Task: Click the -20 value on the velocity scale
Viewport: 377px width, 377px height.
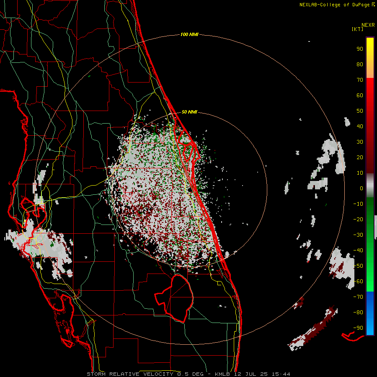Action: (x=358, y=219)
